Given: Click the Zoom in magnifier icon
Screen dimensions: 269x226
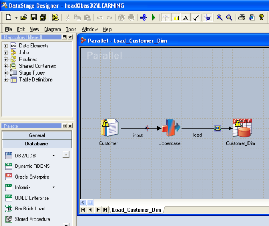Looking at the screenshot, I should (x=220, y=18).
